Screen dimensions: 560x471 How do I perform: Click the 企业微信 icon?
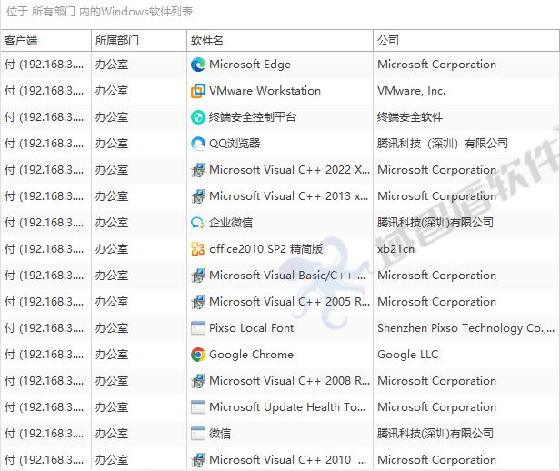pos(198,223)
